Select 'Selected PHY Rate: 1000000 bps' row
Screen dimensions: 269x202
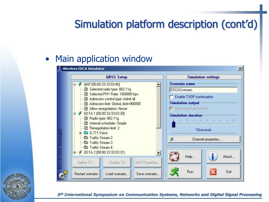click(x=114, y=94)
